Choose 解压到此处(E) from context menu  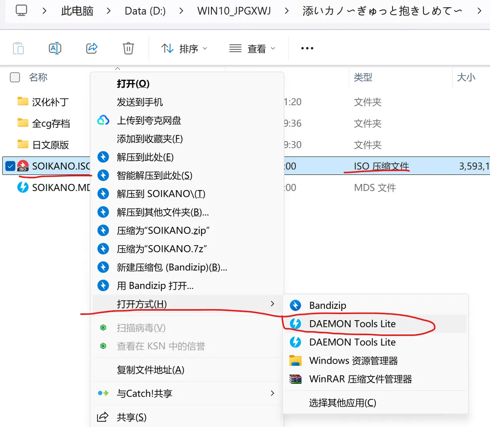[x=187, y=157]
